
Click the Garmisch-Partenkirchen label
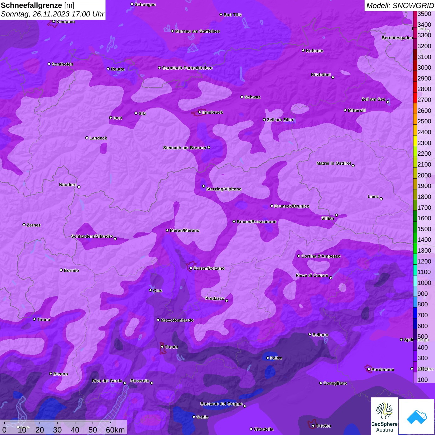pos(187,68)
